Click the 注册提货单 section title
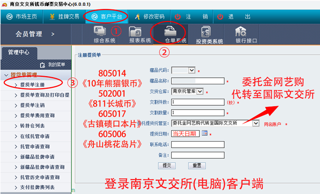Screen dimensions: 320x194 pos(89,55)
